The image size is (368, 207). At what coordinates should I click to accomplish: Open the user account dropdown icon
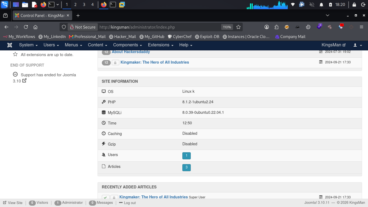[357, 45]
